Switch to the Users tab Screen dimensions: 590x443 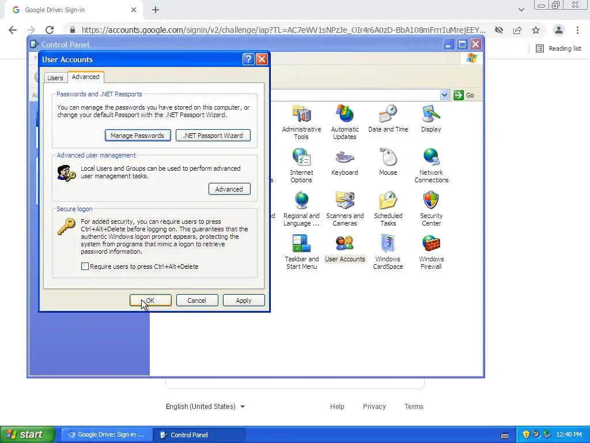55,78
